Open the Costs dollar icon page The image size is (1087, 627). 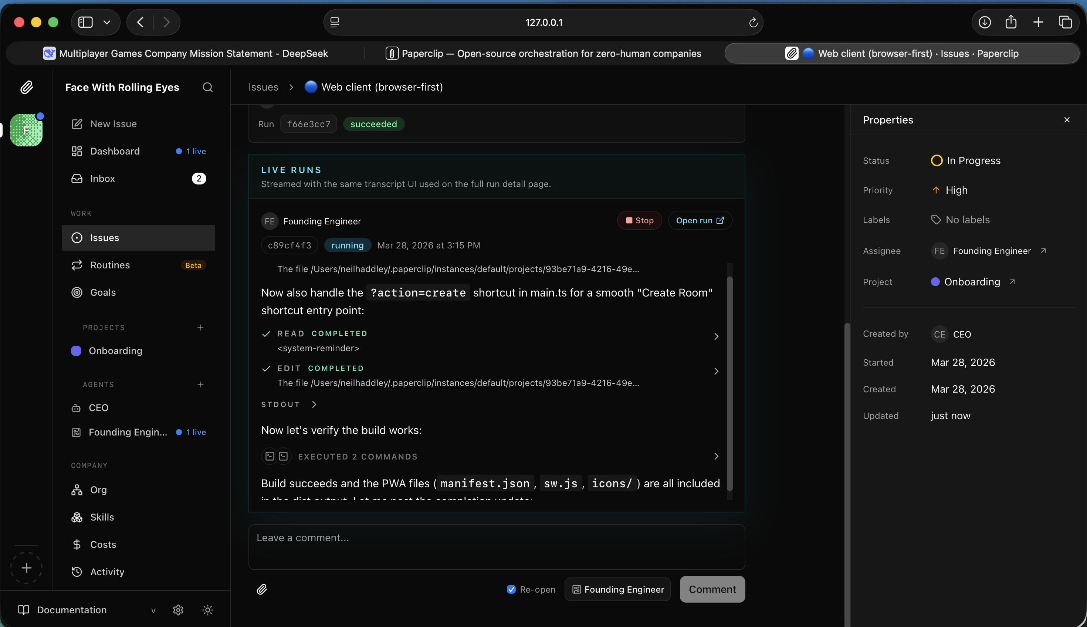pos(77,544)
